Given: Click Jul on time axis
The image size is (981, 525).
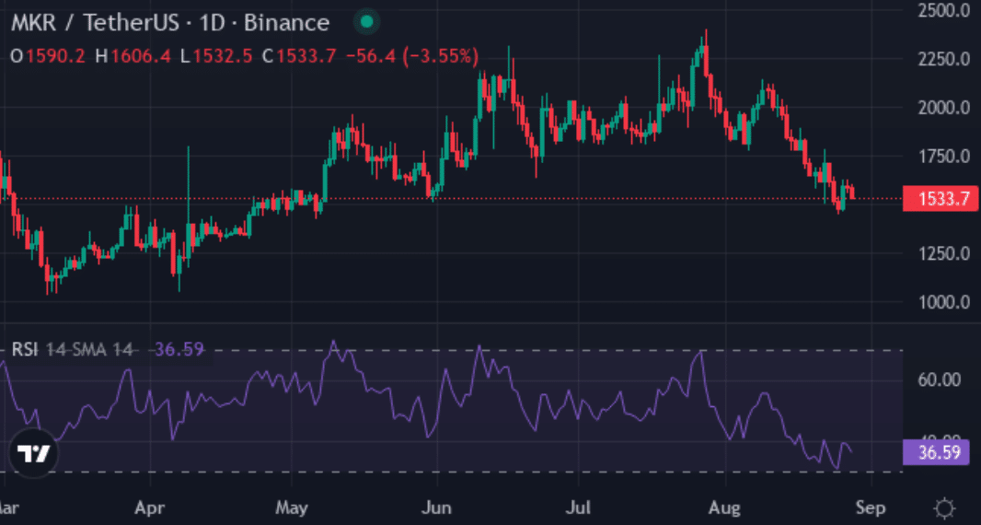Looking at the screenshot, I should (578, 507).
